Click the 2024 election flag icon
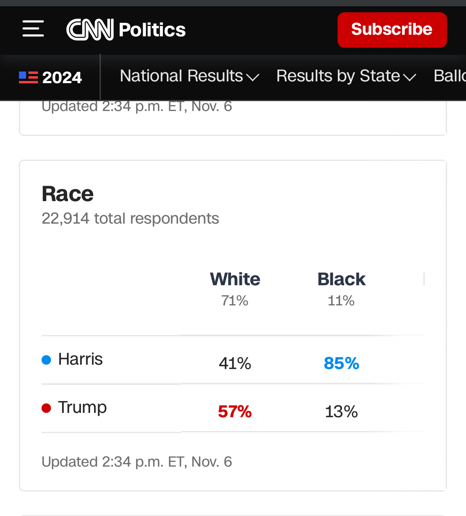466x516 pixels. click(28, 77)
